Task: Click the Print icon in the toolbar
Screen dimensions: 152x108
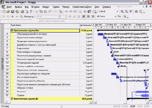Action: coord(22,12)
